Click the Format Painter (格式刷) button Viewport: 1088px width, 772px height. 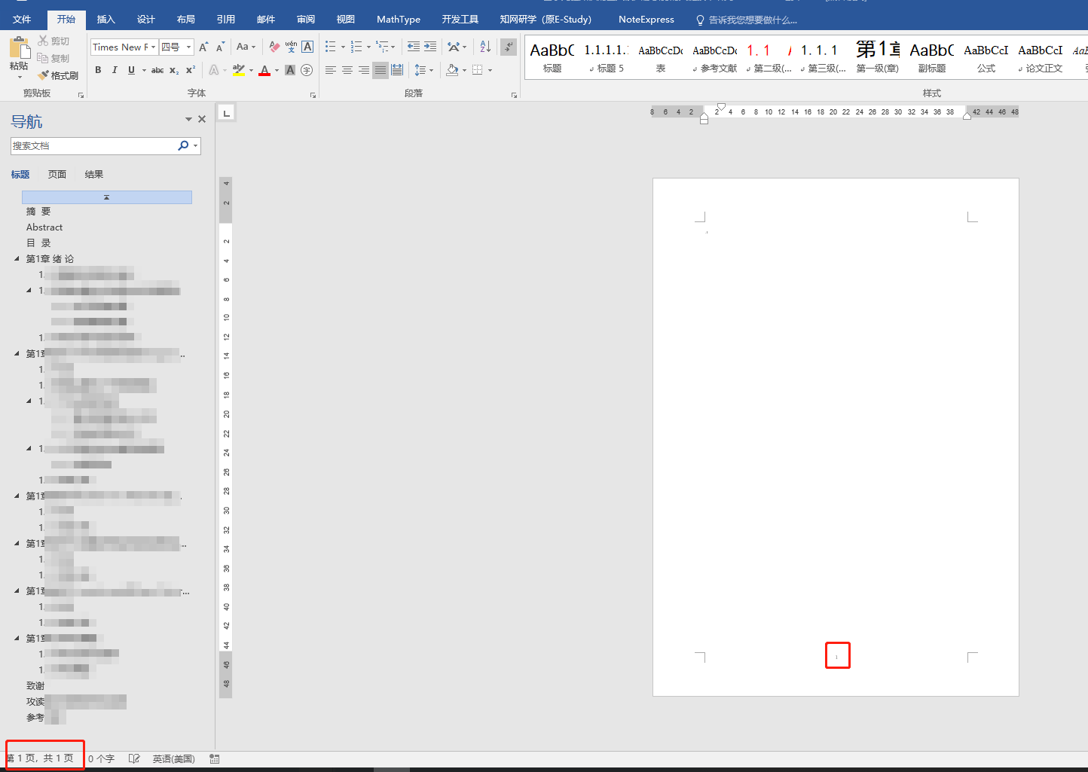coord(59,75)
